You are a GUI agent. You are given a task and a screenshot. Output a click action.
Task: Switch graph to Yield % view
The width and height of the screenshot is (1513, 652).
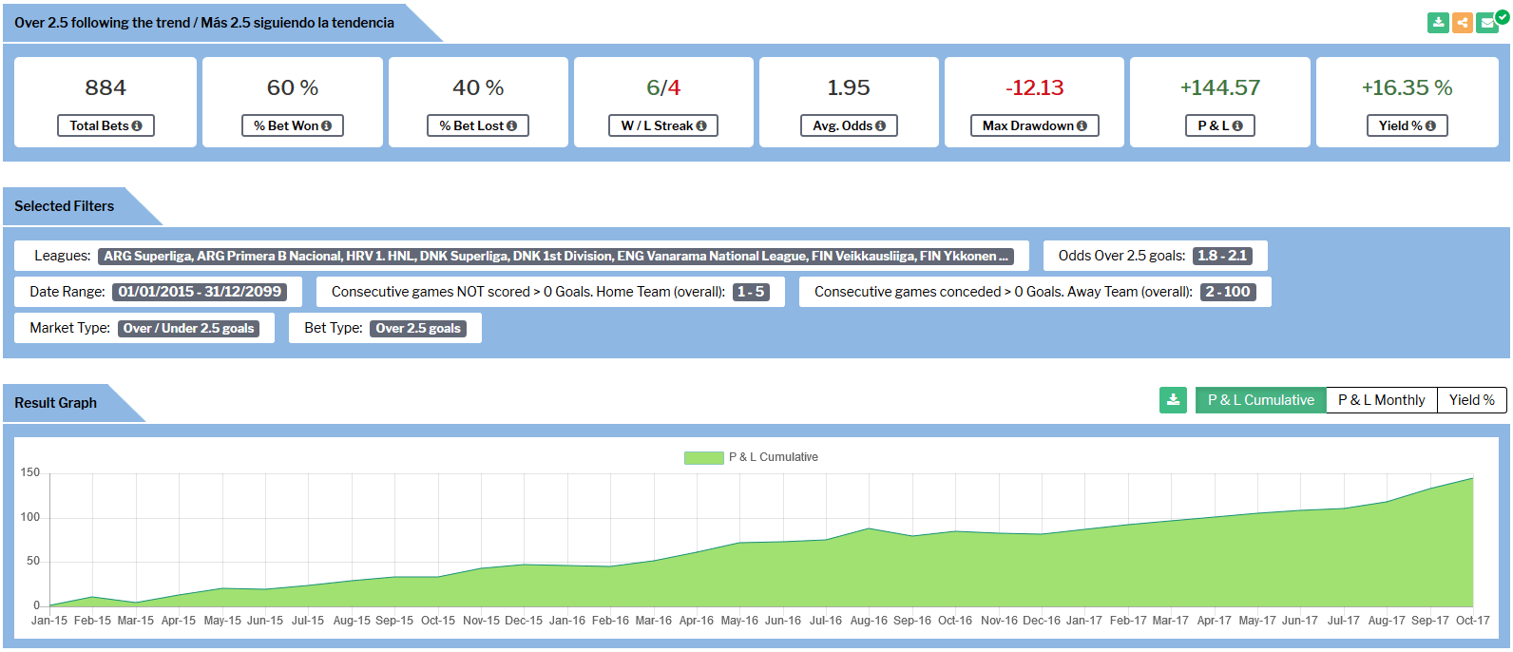coord(1472,400)
